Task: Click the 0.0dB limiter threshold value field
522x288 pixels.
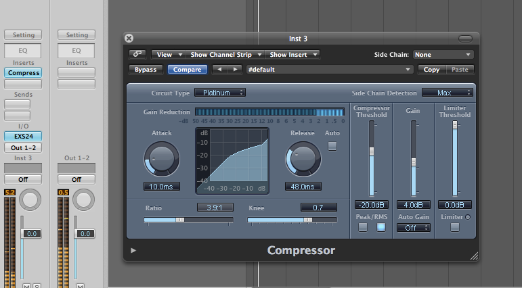Action: tap(455, 205)
